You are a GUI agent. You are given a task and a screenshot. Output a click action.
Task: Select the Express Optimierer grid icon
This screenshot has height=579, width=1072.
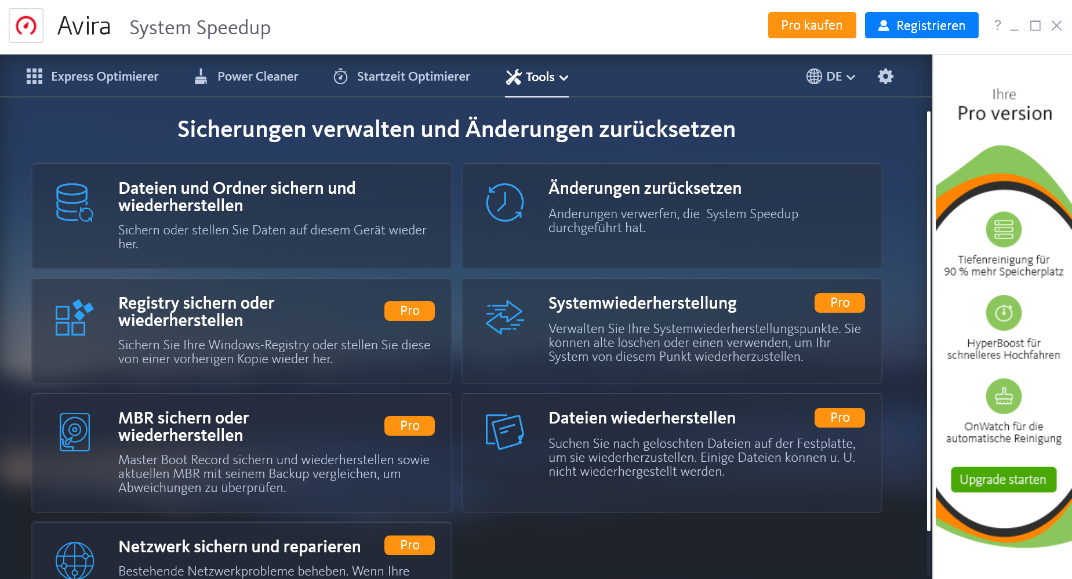[x=35, y=76]
